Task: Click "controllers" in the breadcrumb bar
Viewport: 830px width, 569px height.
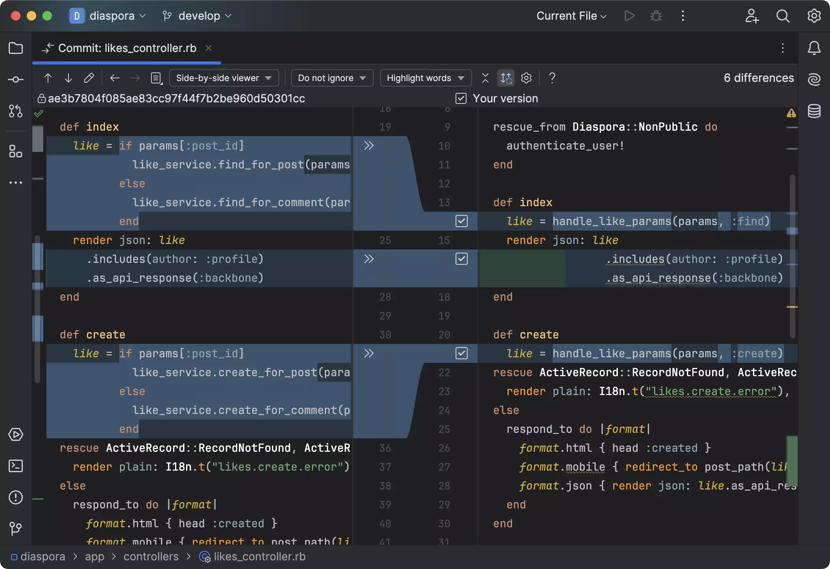Action: coord(151,556)
